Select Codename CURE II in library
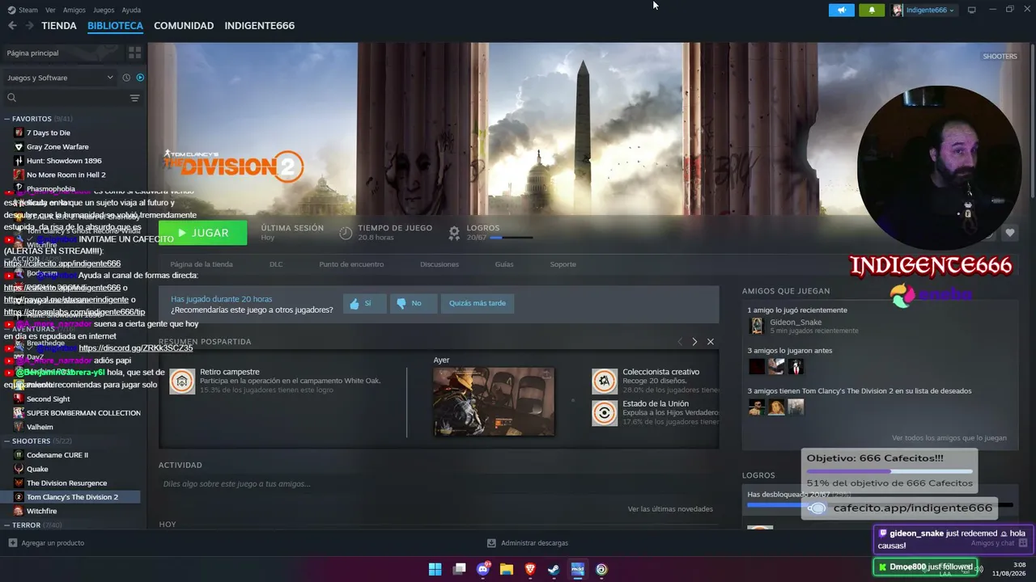This screenshot has height=582, width=1036. 57,455
